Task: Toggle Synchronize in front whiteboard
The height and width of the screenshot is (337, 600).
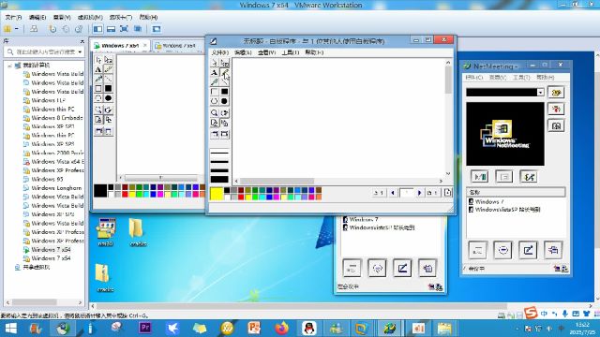Action: coord(225,123)
